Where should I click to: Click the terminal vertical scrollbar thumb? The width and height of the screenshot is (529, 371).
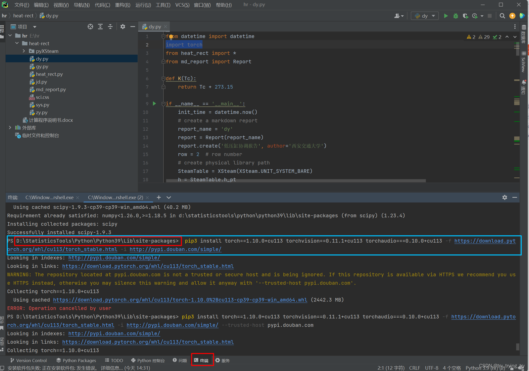coord(518,346)
